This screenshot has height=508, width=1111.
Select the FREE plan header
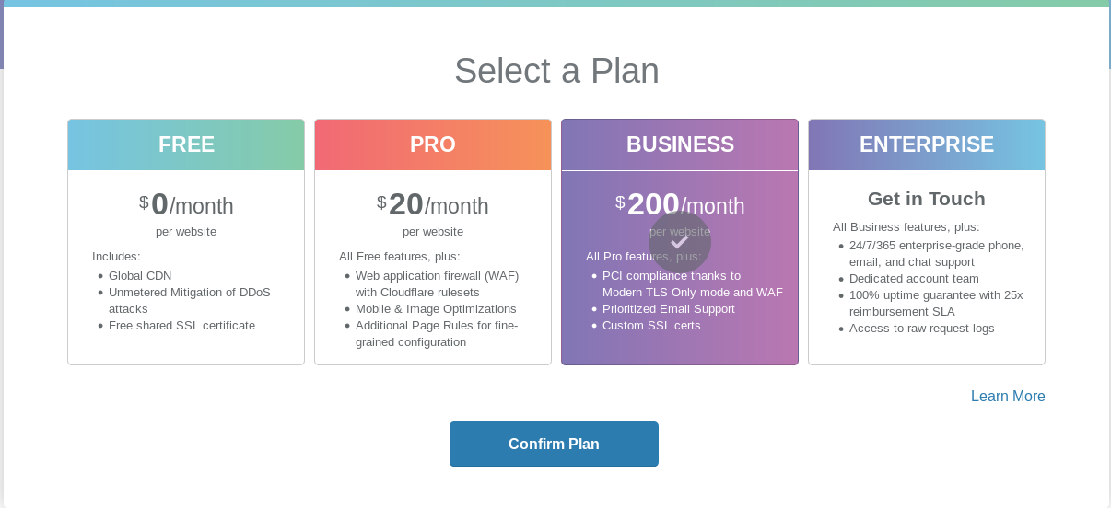click(x=186, y=144)
